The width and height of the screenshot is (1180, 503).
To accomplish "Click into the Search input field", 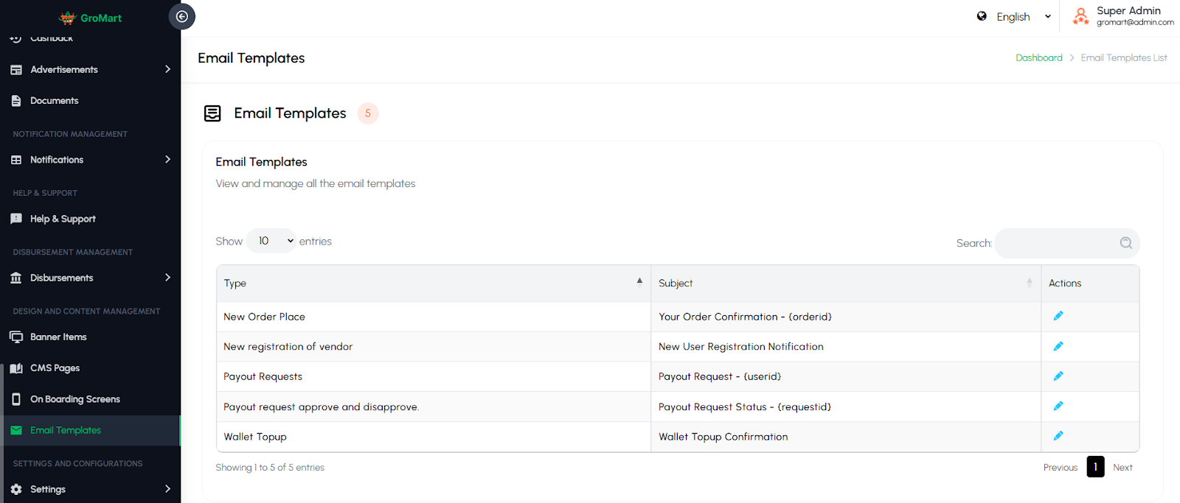I will (1056, 243).
